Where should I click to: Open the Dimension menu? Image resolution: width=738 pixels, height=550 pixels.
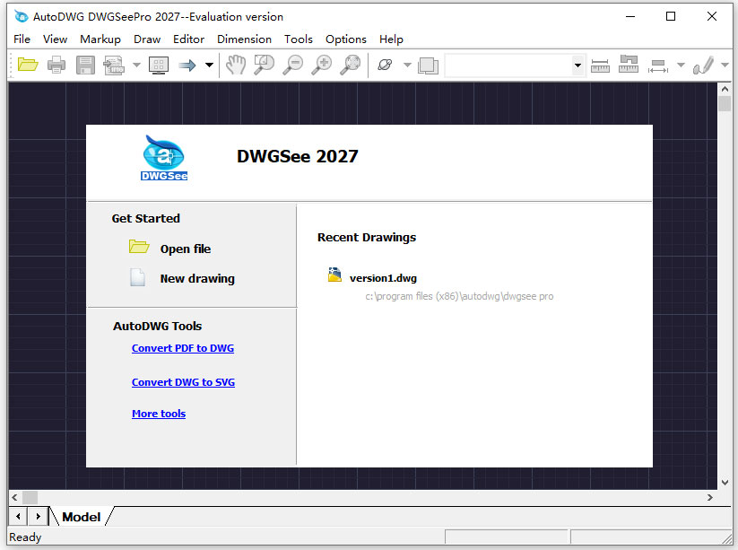coord(244,39)
